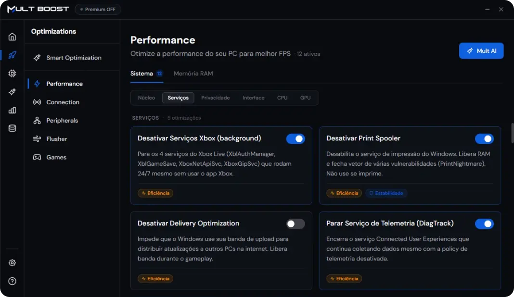Image resolution: width=514 pixels, height=297 pixels.
Task: Open the settings gear icon
Action: coord(12,262)
